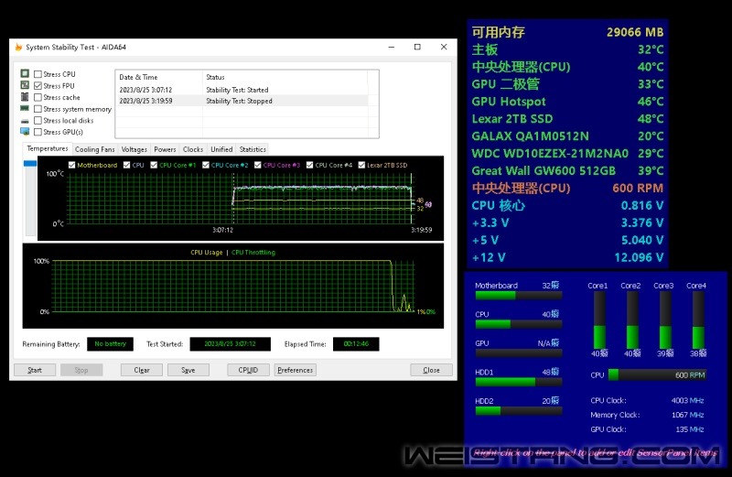The image size is (732, 477).
Task: Click the Stress GPU(s) monitor icon
Action: 25,132
